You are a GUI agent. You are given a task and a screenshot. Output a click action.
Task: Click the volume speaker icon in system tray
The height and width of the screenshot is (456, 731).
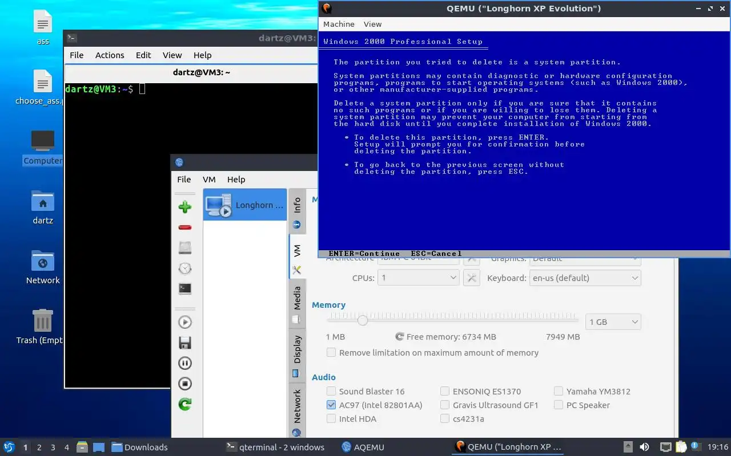644,447
